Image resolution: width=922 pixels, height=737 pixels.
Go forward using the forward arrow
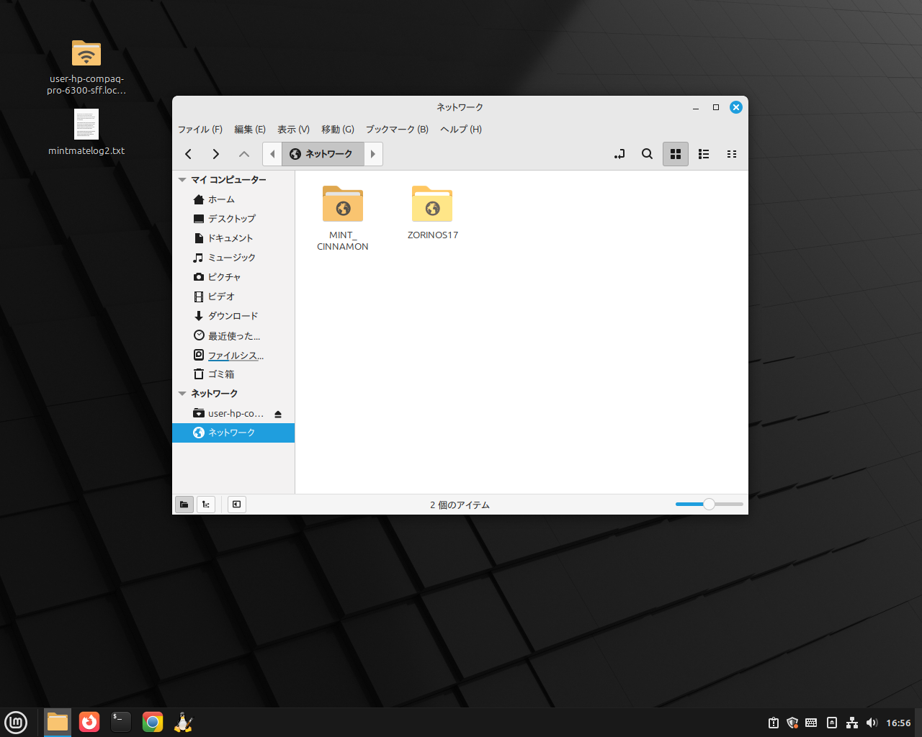216,154
